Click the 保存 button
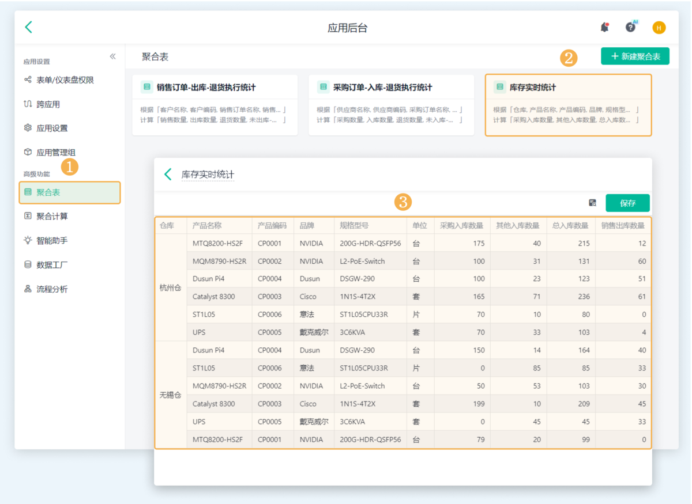 (627, 203)
